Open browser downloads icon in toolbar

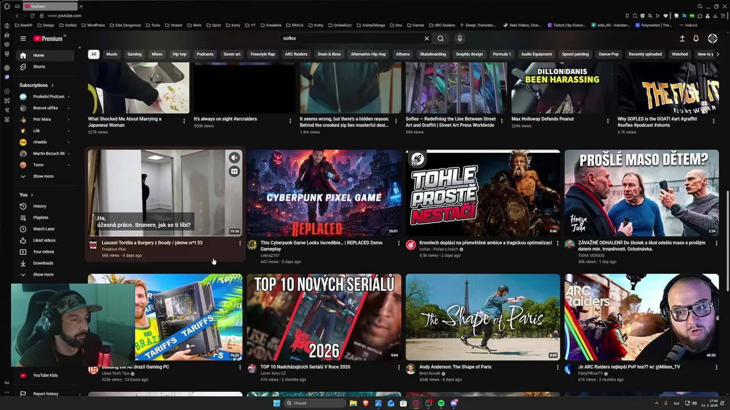click(x=716, y=15)
